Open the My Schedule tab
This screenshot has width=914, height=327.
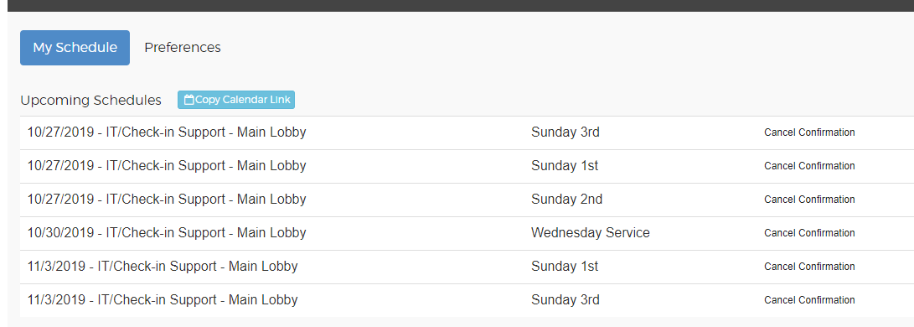(75, 48)
